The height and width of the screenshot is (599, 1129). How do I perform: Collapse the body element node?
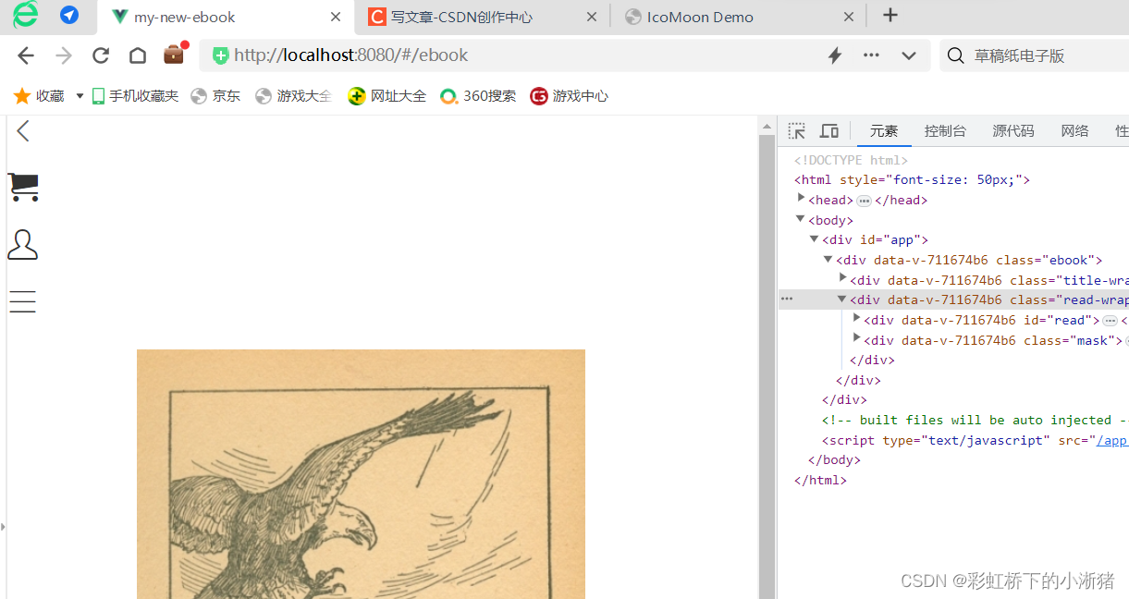(801, 219)
